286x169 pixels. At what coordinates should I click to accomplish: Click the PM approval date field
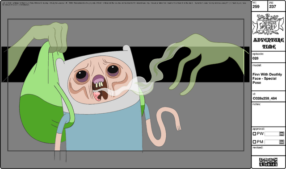click(x=272, y=142)
